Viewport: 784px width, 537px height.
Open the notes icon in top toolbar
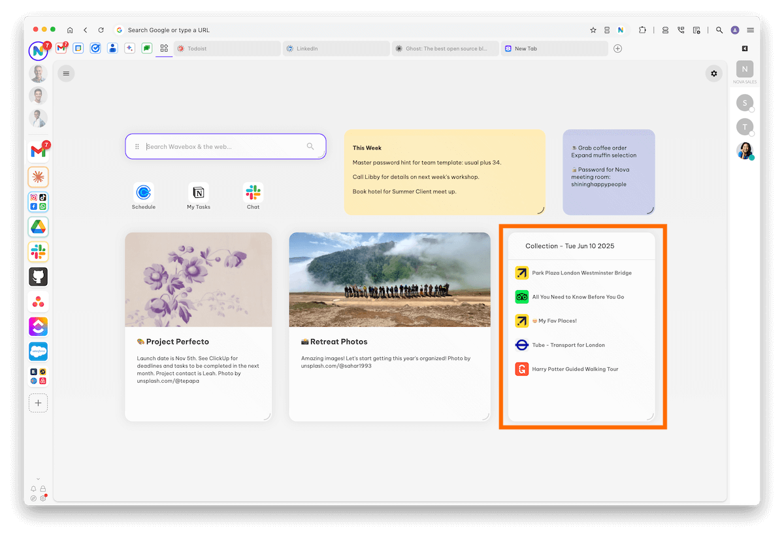click(x=696, y=30)
